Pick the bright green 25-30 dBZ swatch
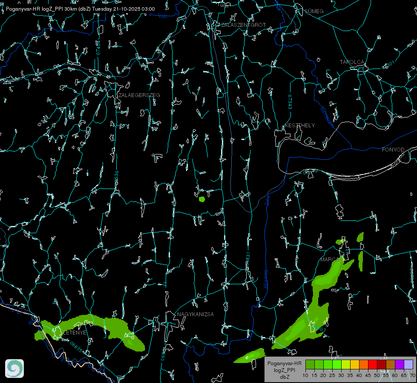Screen dimensions: 417x383 click(x=337, y=365)
